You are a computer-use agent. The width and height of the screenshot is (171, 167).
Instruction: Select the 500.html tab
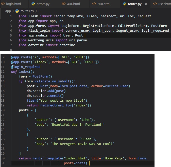tap(104, 4)
